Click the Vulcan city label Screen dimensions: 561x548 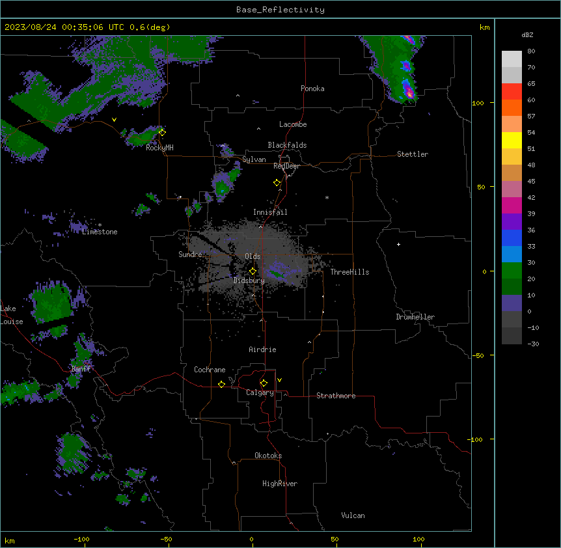tap(353, 515)
